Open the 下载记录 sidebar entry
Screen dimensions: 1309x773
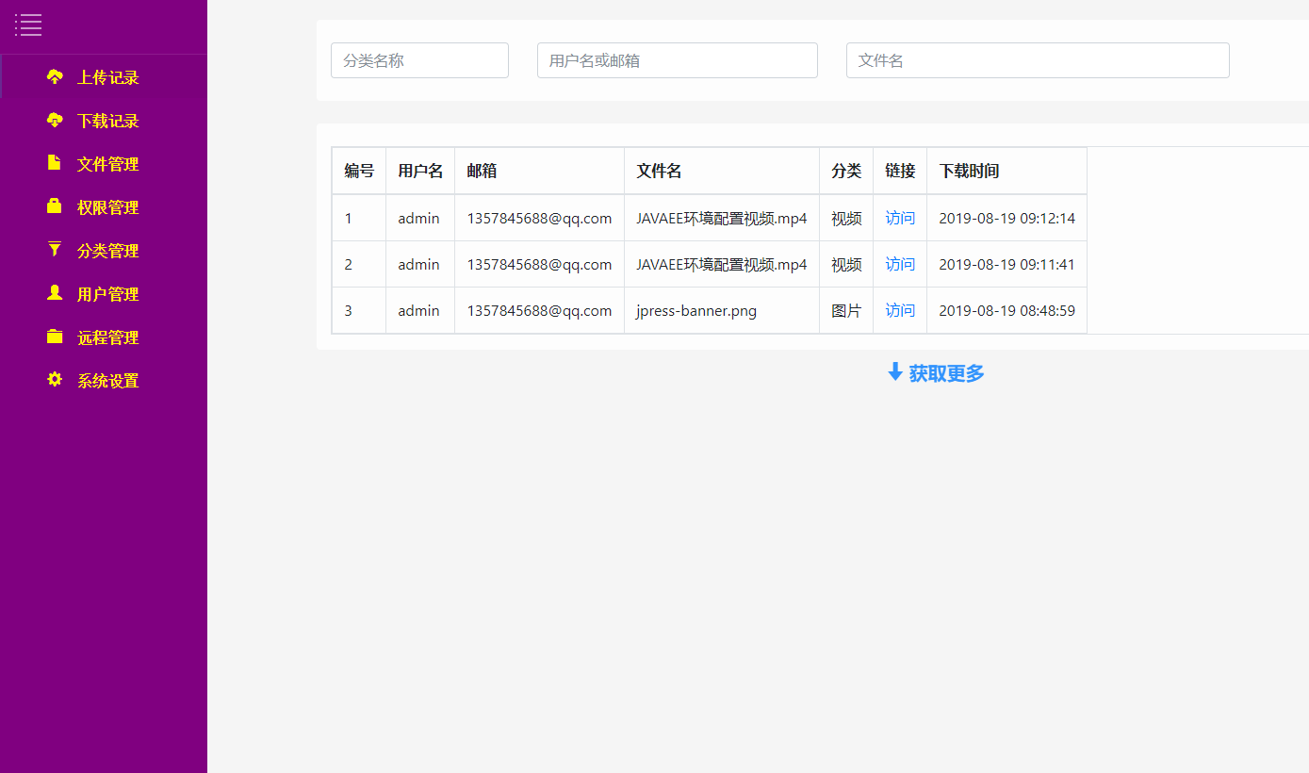[x=108, y=120]
